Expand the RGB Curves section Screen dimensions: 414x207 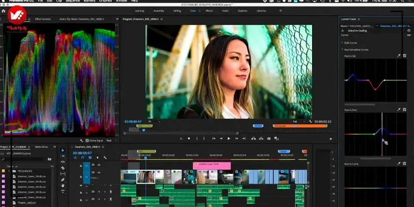(342, 42)
